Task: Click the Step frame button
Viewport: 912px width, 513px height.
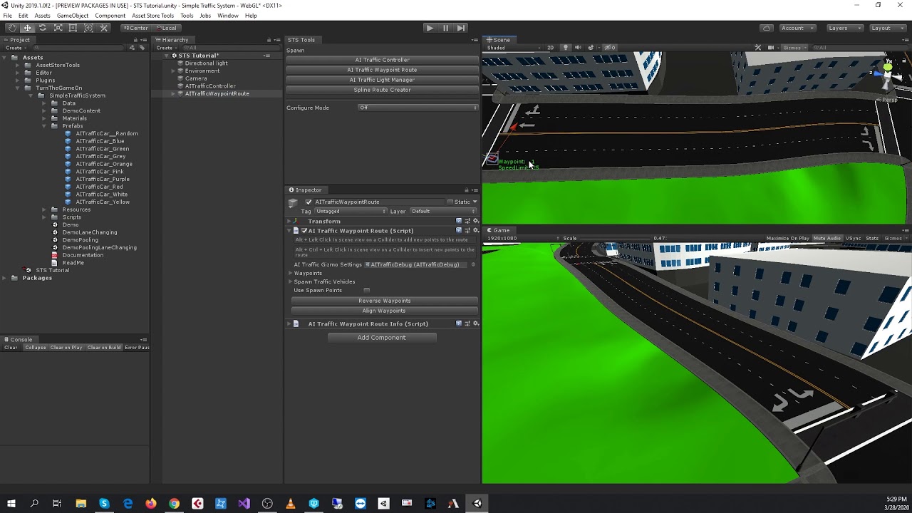Action: pos(461,28)
